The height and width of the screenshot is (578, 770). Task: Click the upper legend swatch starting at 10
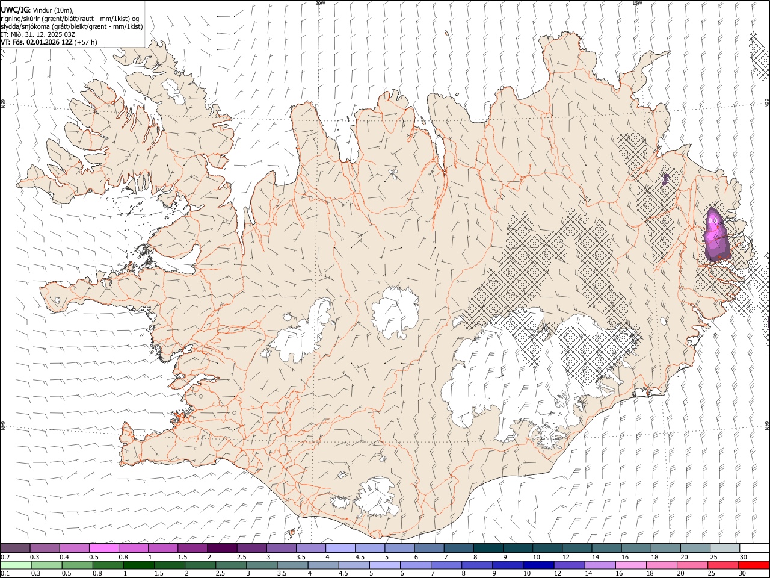point(547,548)
